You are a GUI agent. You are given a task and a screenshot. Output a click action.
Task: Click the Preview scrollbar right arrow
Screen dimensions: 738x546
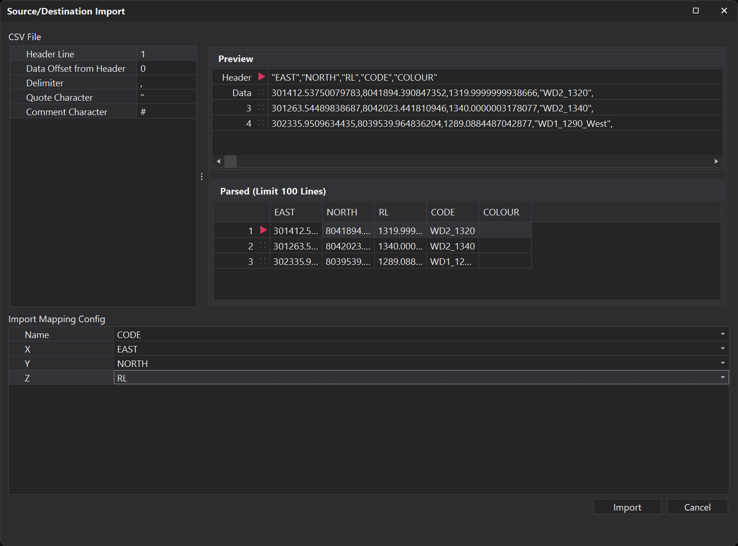coord(717,161)
